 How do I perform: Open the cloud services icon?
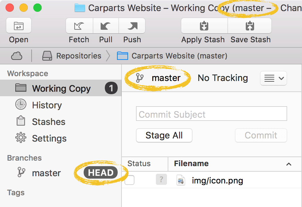coord(17,56)
